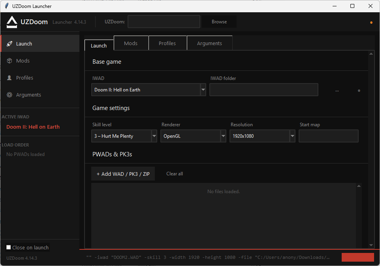
Task: Click the ellipsis button beside IWAD folder
Action: [x=337, y=91]
